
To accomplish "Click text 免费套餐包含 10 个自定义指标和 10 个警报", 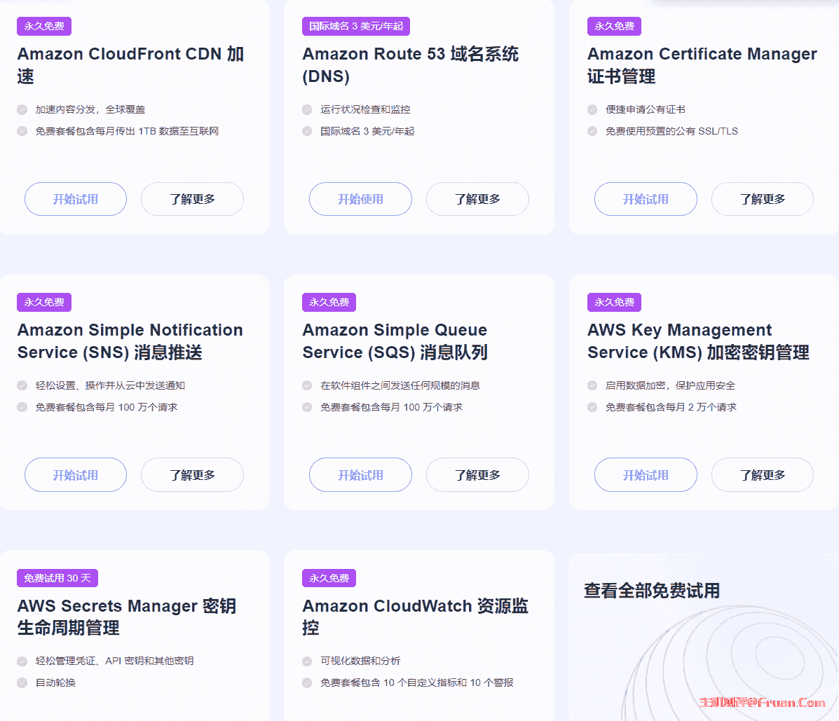I will coord(417,682).
